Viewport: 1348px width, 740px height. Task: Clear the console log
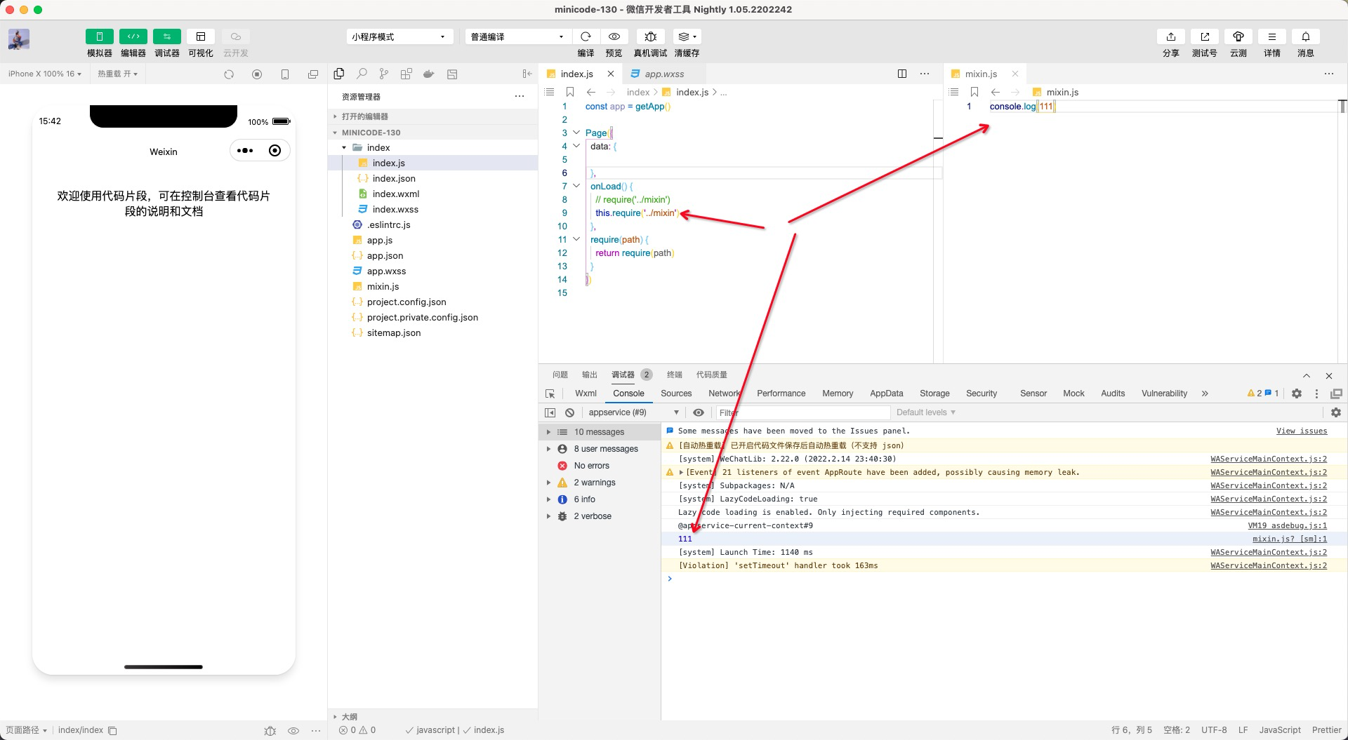tap(570, 412)
